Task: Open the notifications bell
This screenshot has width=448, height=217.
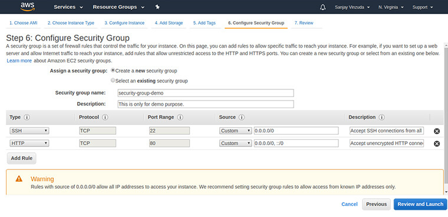Action: pyautogui.click(x=323, y=7)
